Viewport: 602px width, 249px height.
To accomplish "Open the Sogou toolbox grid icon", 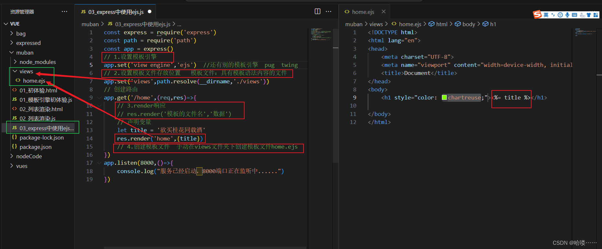I will pyautogui.click(x=596, y=15).
